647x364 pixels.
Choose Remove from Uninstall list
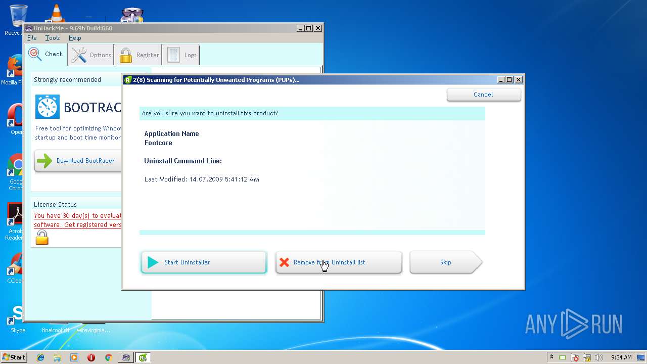tap(339, 262)
